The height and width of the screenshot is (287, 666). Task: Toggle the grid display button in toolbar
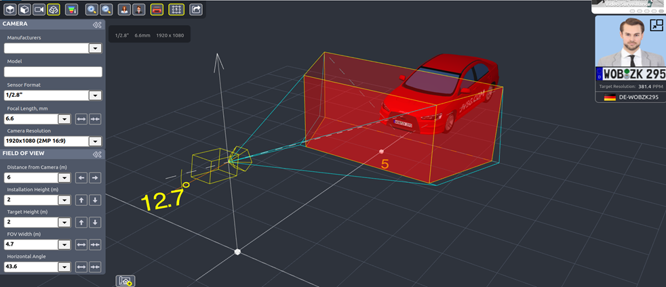coord(176,9)
